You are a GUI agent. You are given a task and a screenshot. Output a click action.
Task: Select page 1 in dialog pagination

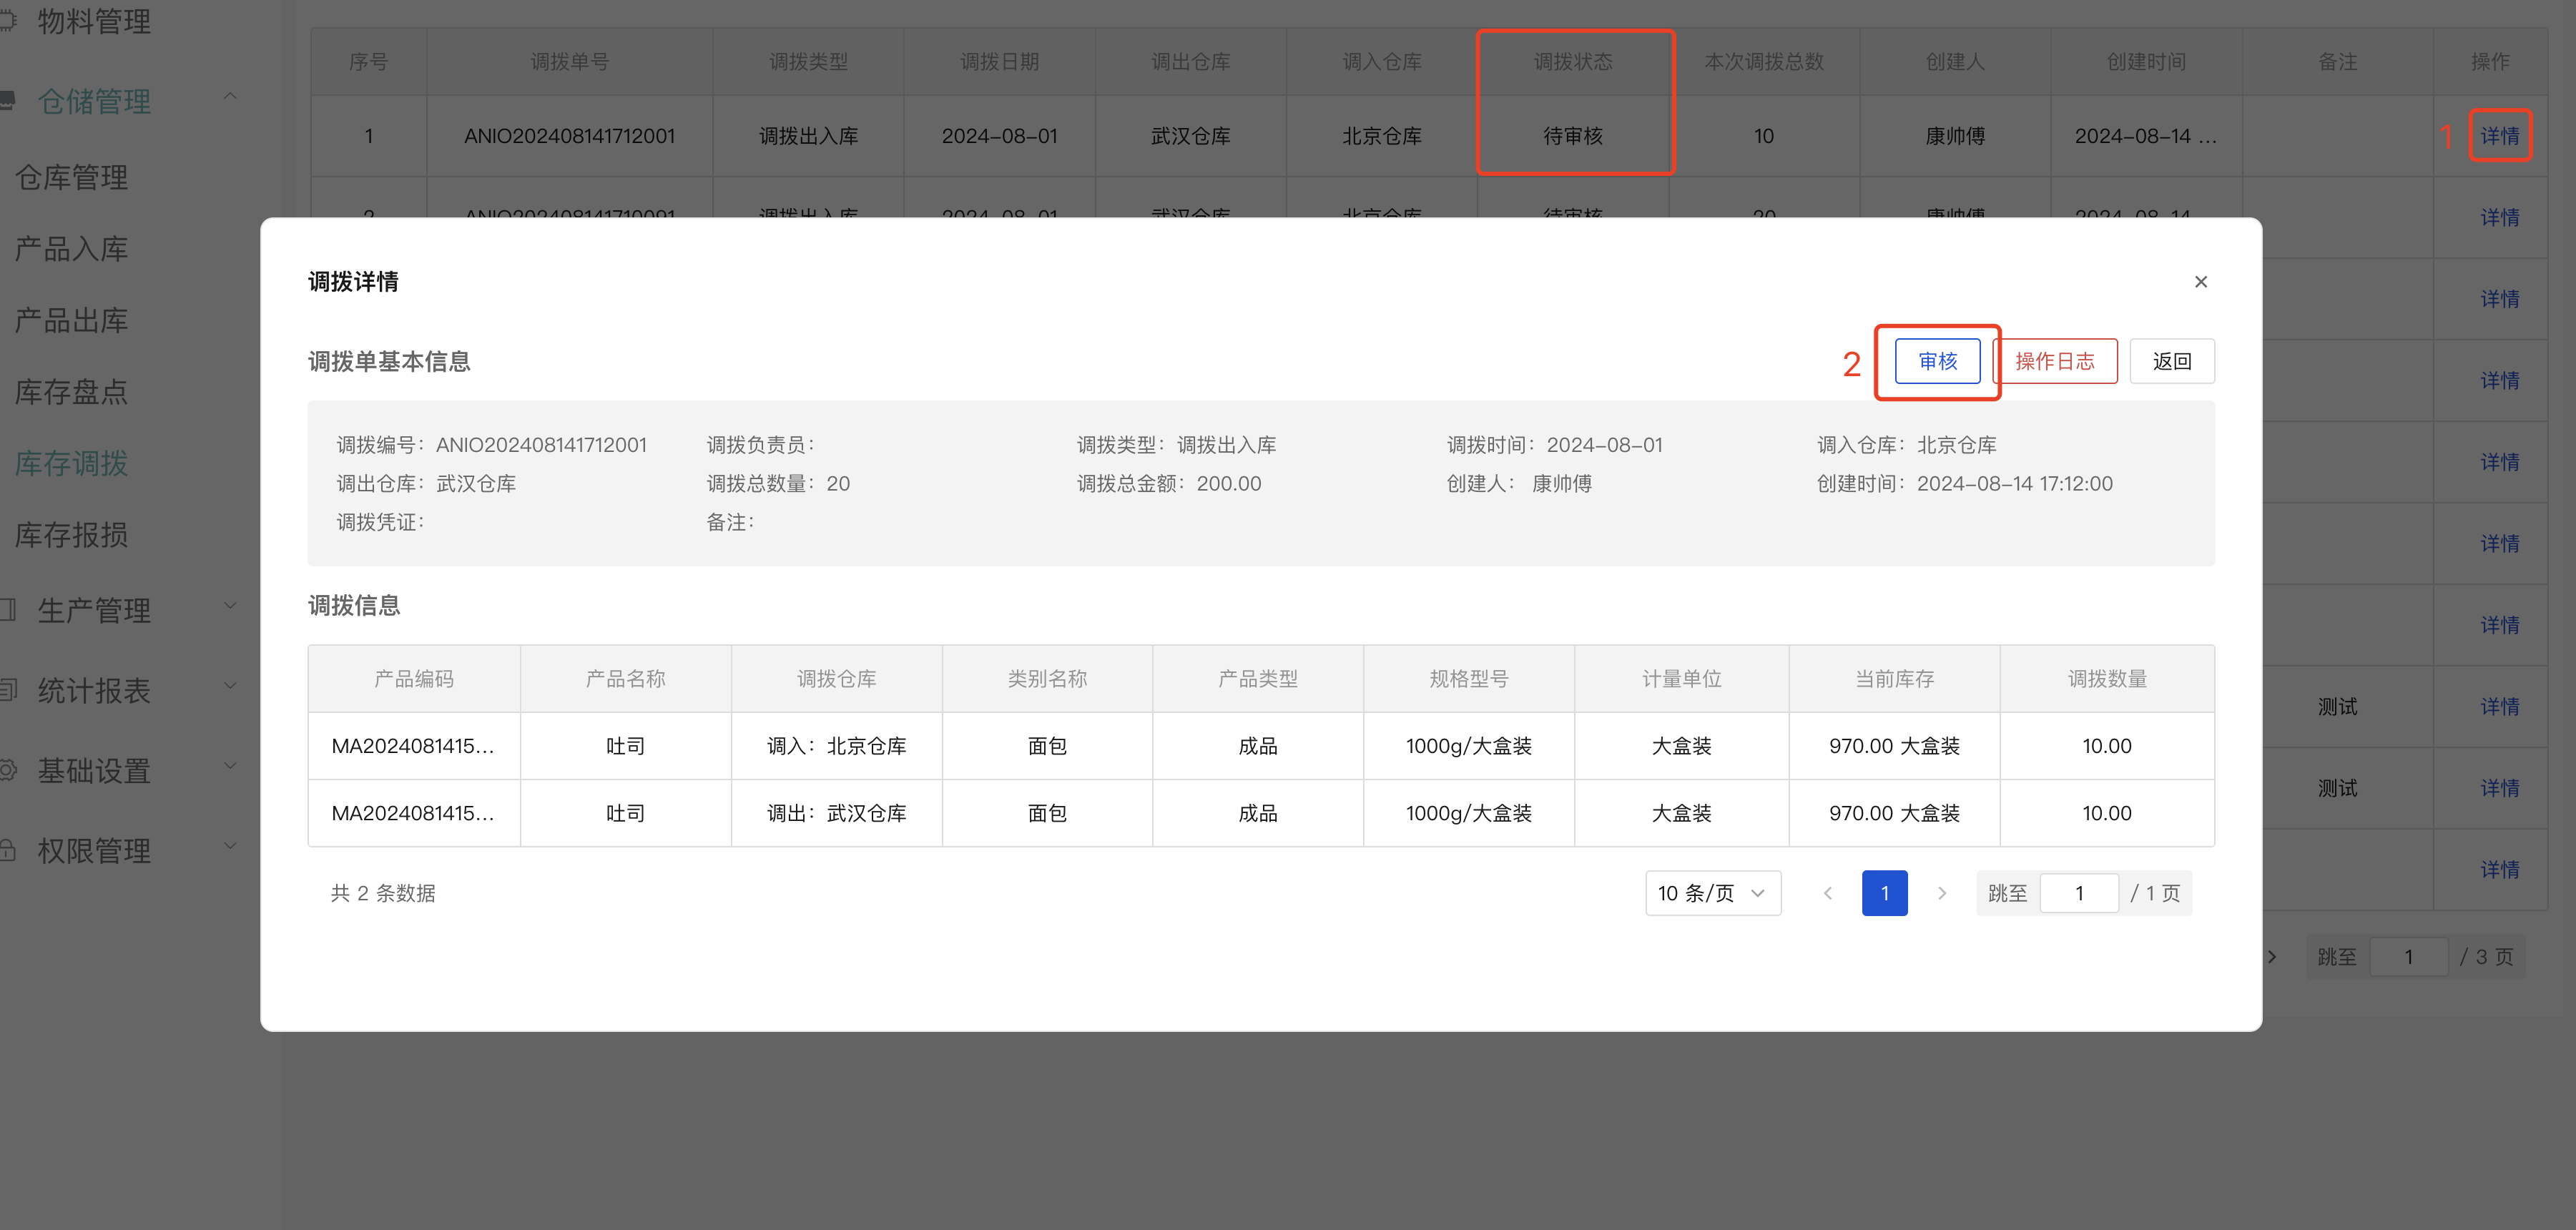(x=1884, y=893)
